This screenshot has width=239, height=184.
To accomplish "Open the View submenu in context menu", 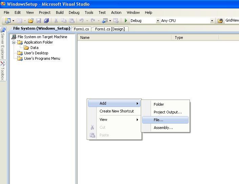I will coord(114,120).
